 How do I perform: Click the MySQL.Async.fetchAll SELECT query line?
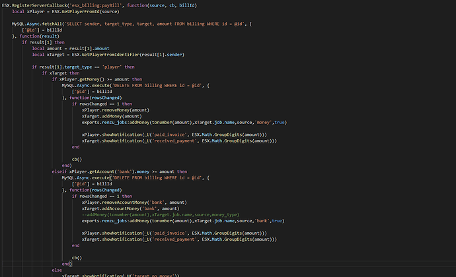pyautogui.click(x=132, y=24)
